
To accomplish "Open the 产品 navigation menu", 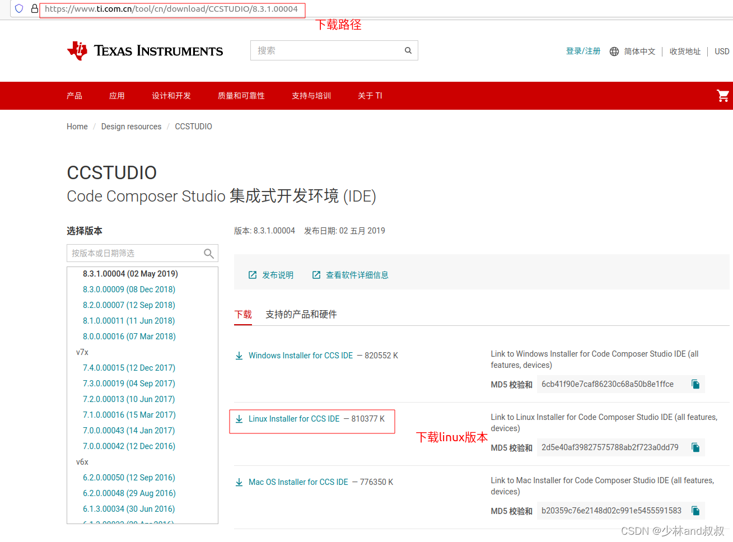I will (74, 96).
